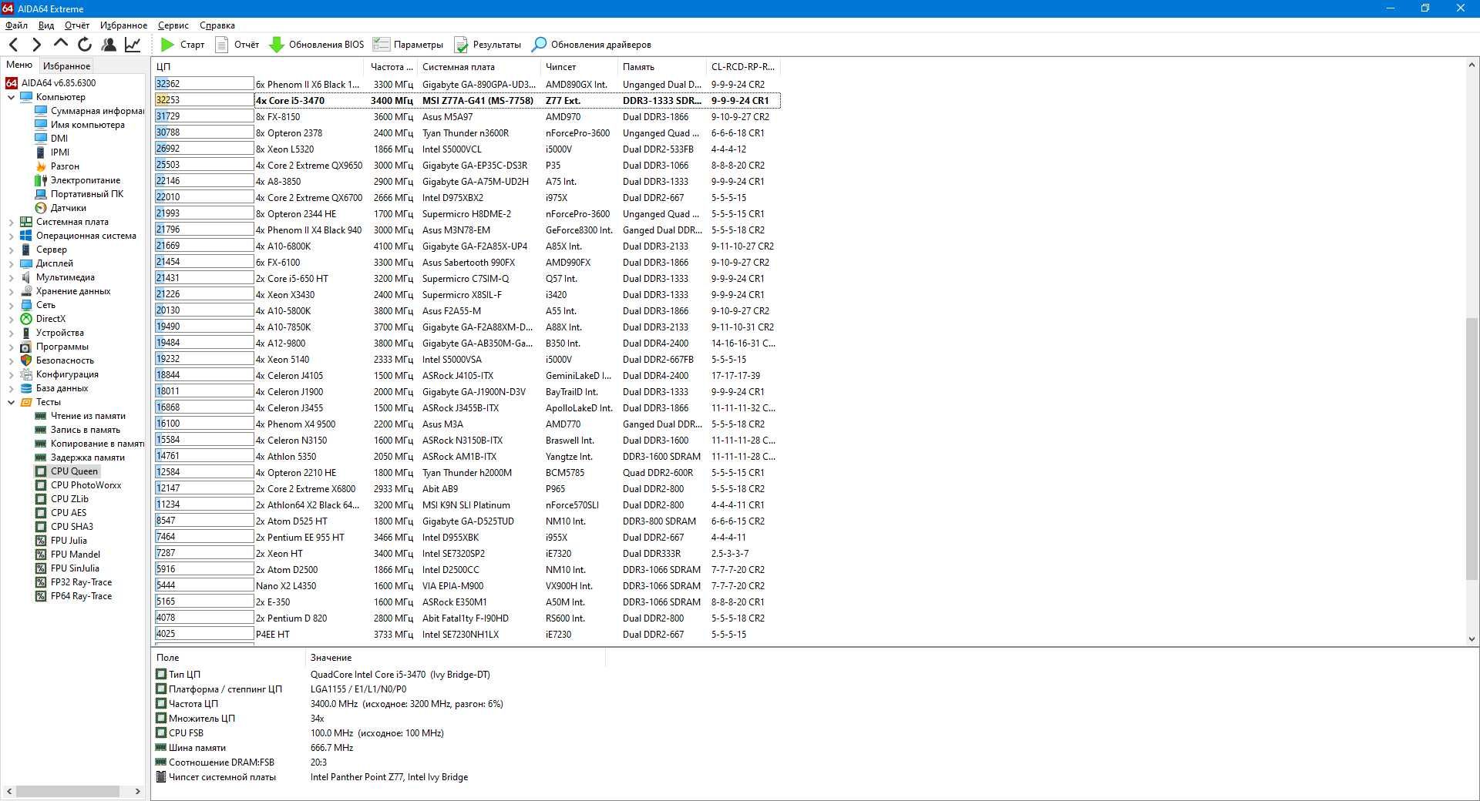Click the 32362 score bar for Phenom II X6
The height and width of the screenshot is (801, 1480).
204,84
